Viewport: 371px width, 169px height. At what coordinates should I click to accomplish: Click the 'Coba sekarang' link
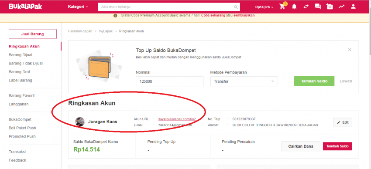(x=213, y=15)
